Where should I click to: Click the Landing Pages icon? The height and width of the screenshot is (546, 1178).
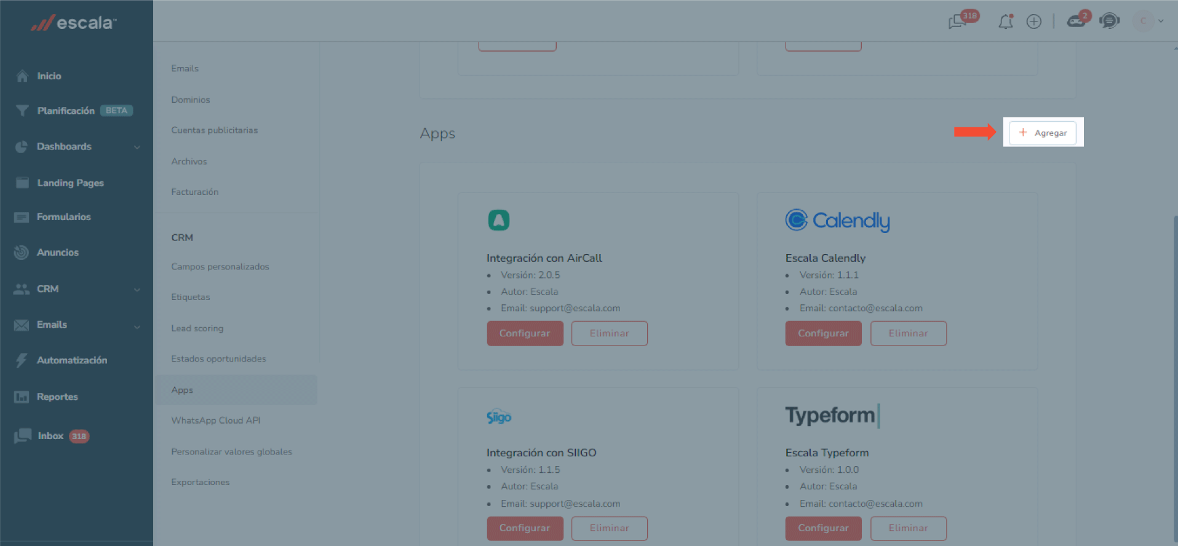click(22, 183)
